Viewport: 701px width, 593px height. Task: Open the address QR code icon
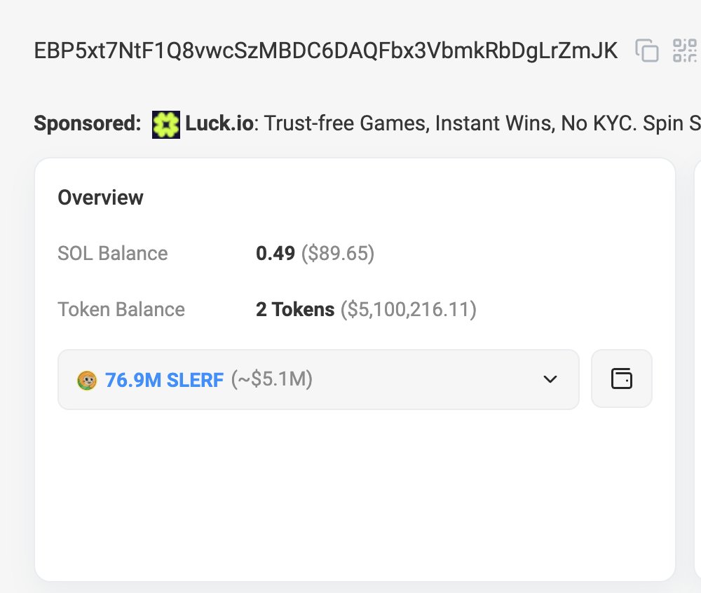(685, 50)
